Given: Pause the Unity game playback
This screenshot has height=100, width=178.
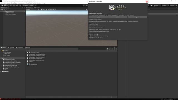Looking at the screenshot, I should tap(87, 6).
